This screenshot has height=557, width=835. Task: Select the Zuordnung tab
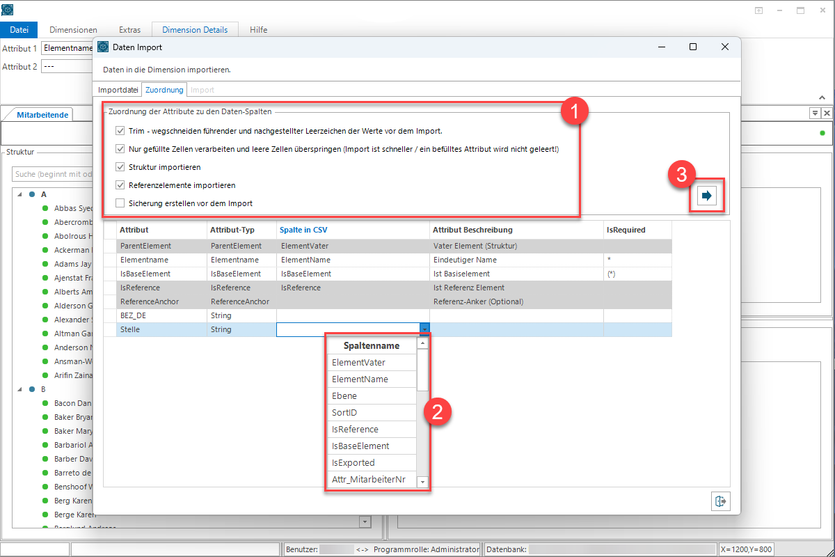tap(164, 90)
